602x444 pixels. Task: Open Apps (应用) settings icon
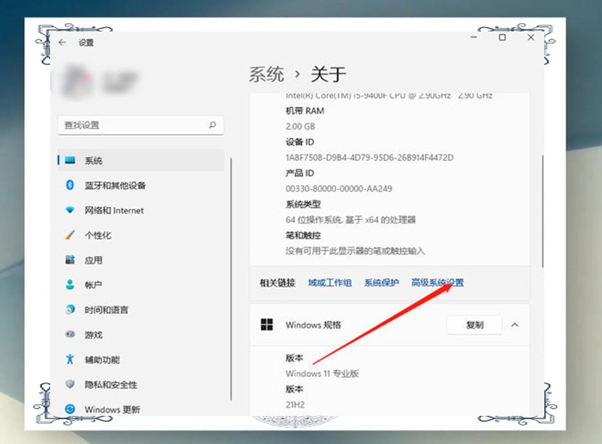pos(70,260)
